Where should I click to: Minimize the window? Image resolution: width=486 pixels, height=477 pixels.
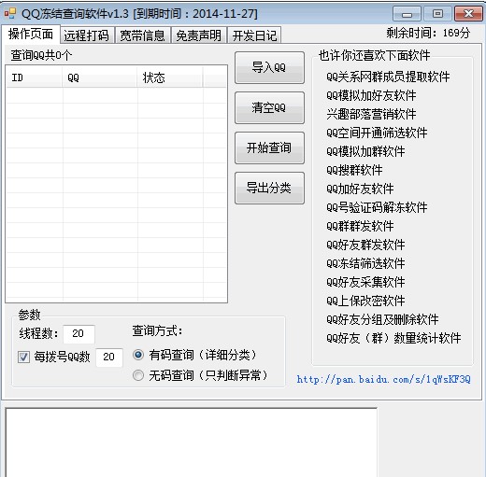[407, 14]
